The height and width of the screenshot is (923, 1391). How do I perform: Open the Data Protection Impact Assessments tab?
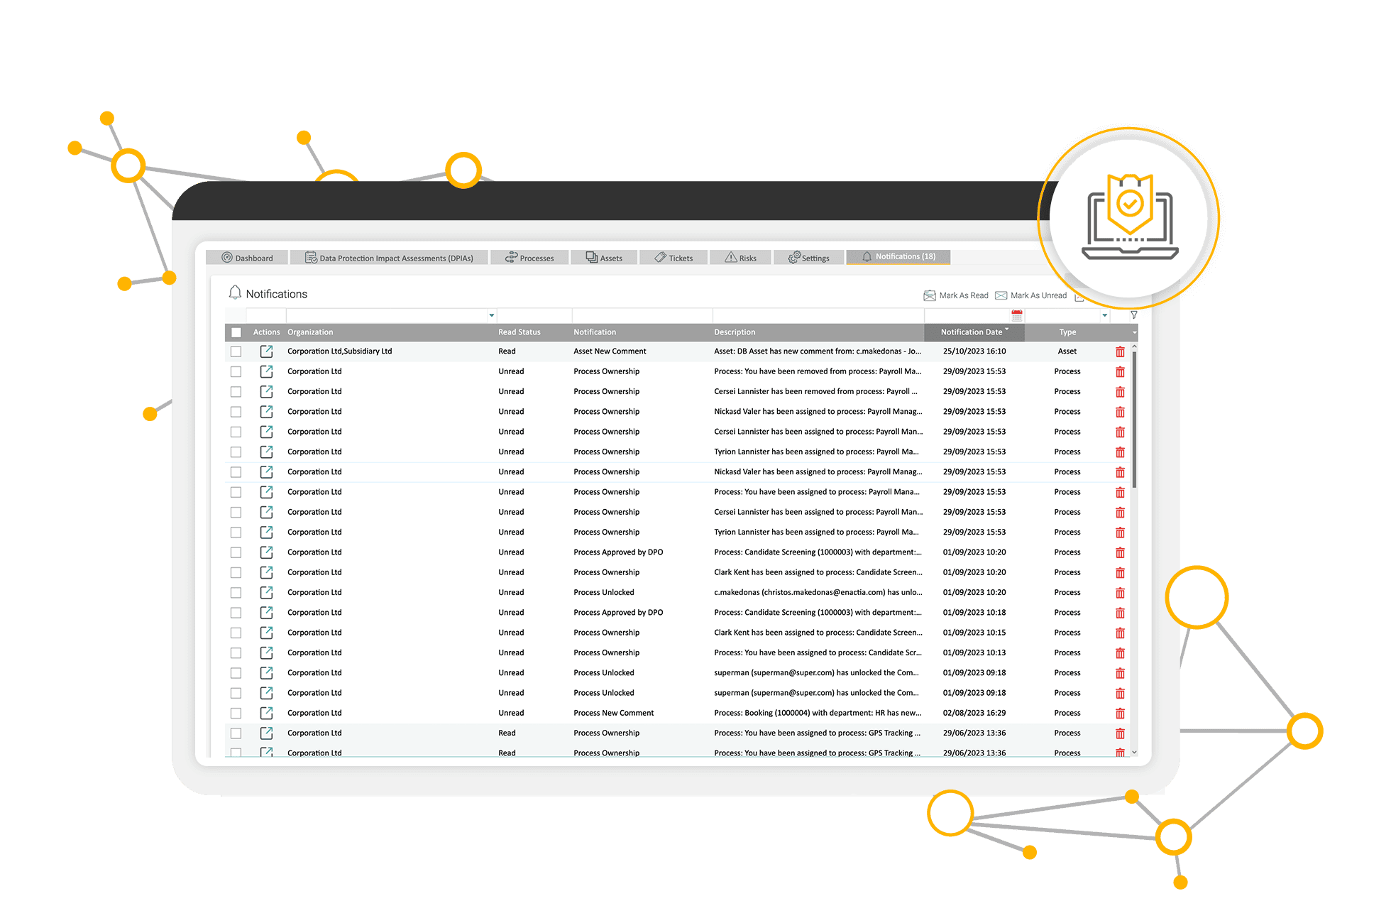(389, 258)
